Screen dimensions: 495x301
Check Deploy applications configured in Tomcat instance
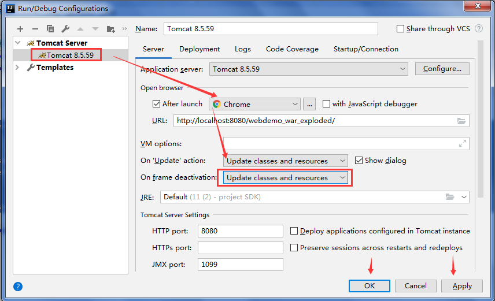[294, 231]
